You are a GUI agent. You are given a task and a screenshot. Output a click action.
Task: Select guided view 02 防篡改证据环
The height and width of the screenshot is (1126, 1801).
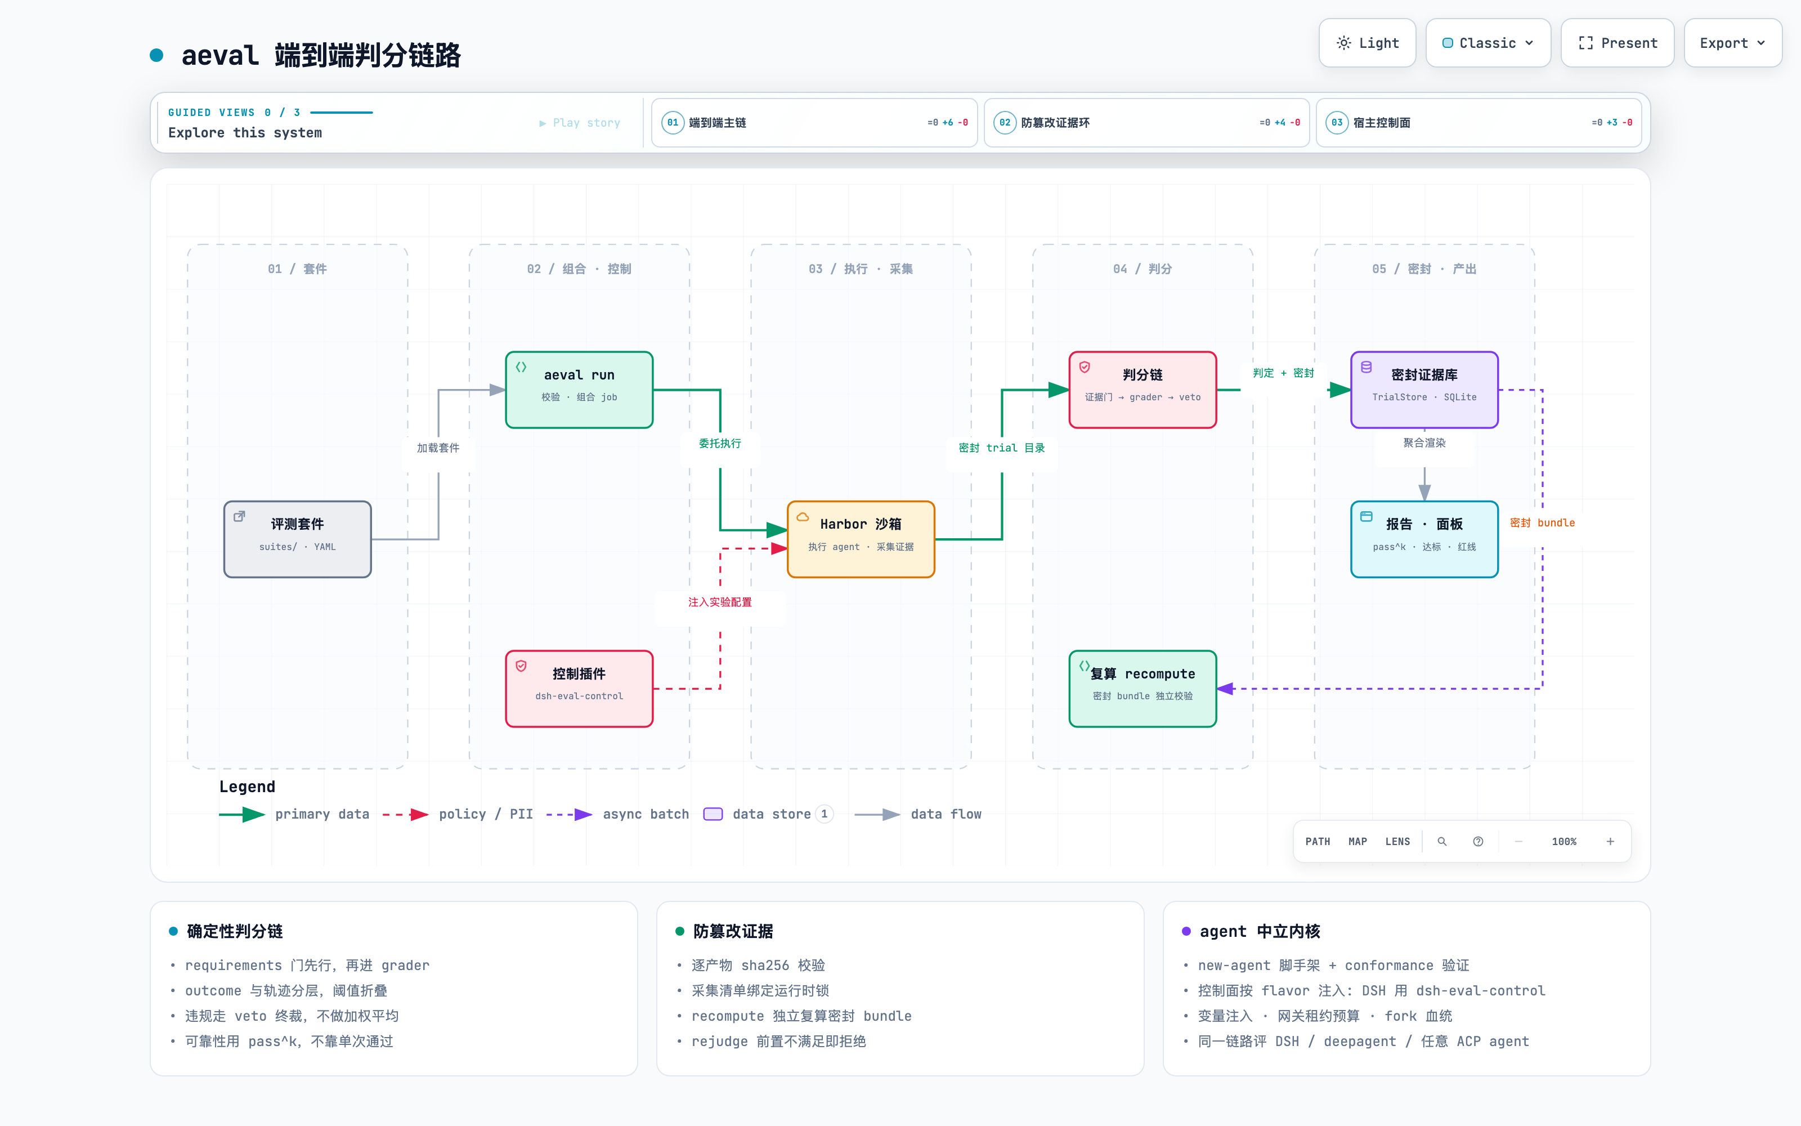click(x=1146, y=123)
